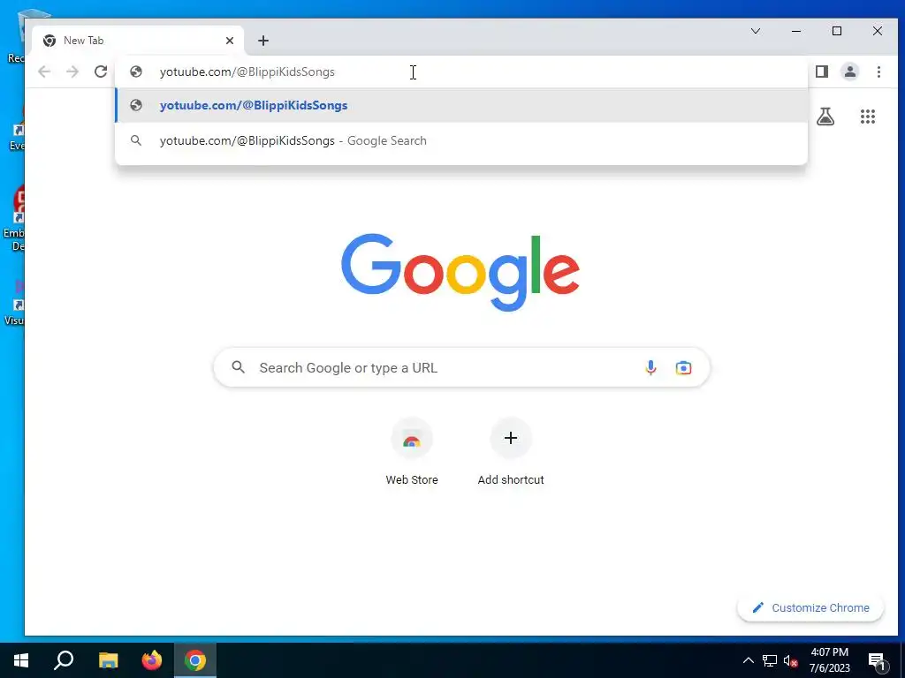
Task: Open the notification center icon
Action: pos(877,660)
